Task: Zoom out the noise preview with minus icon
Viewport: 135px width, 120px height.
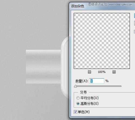Action: [89, 72]
